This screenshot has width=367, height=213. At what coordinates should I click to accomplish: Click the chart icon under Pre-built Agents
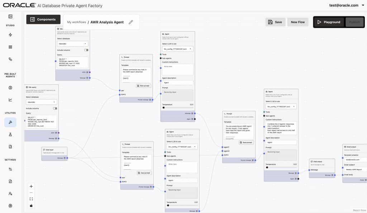[10, 100]
